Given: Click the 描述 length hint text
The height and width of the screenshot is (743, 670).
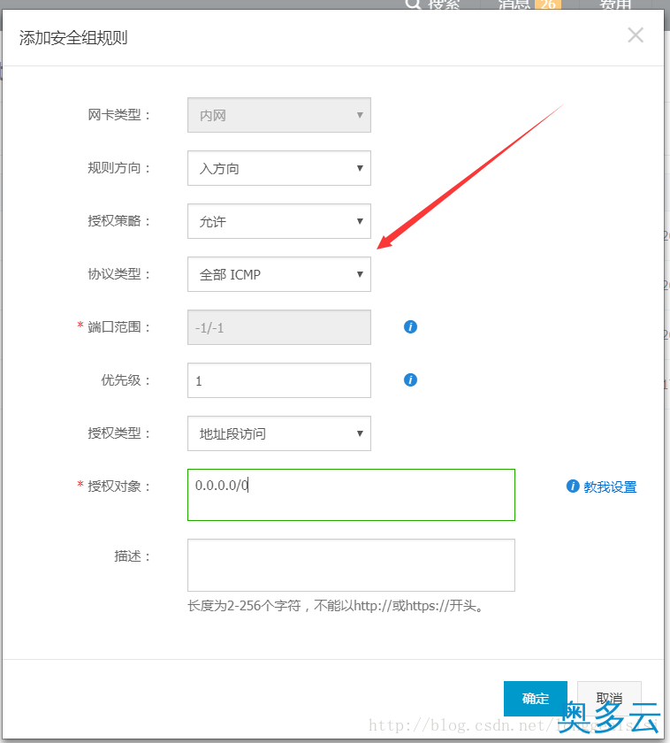Looking at the screenshot, I should point(336,606).
